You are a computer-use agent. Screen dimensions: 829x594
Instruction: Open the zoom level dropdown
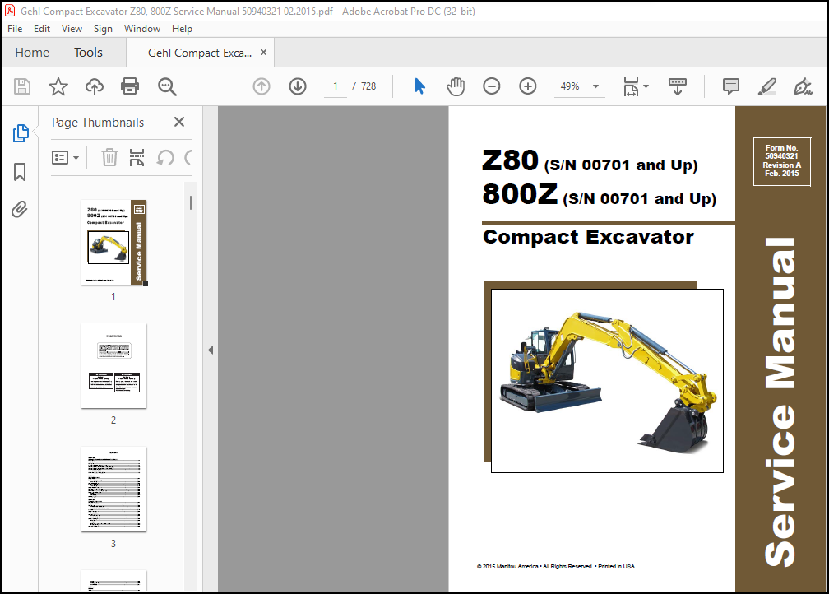tap(595, 86)
